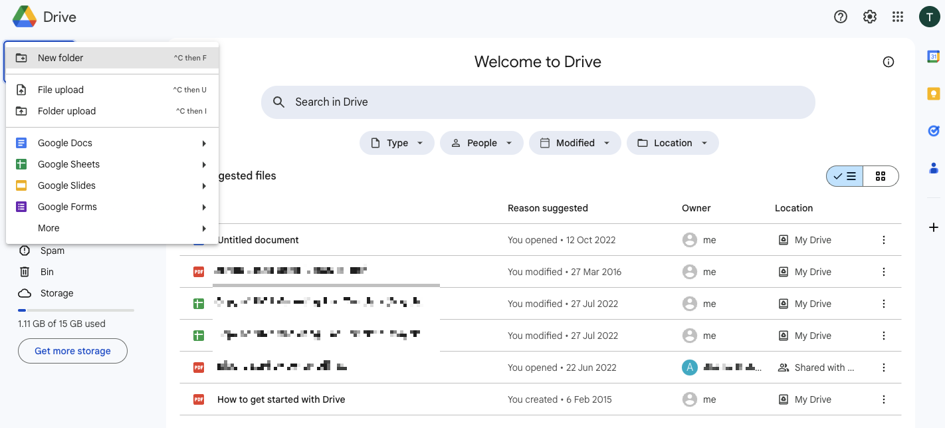The height and width of the screenshot is (428, 945).
Task: Open options for How to get started with Drive
Action: pyautogui.click(x=883, y=399)
